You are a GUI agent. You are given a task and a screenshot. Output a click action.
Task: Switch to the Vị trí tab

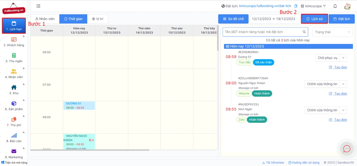pyautogui.click(x=98, y=19)
